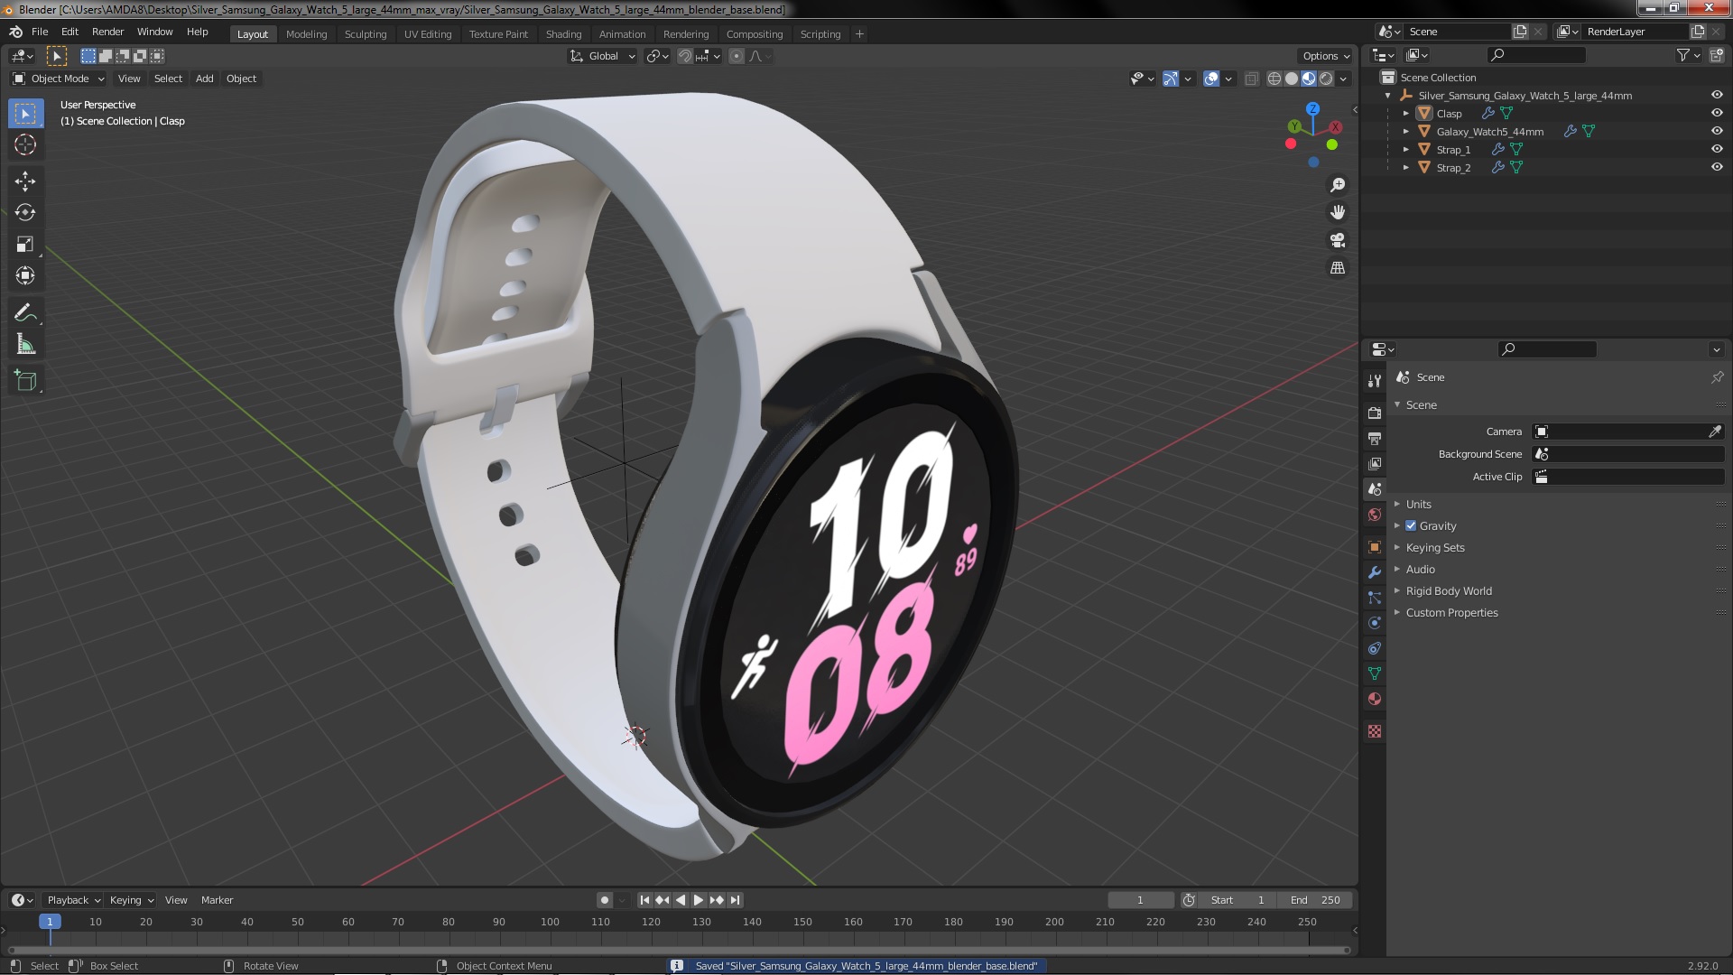
Task: Click the pan hand viewport icon
Action: click(x=1338, y=212)
